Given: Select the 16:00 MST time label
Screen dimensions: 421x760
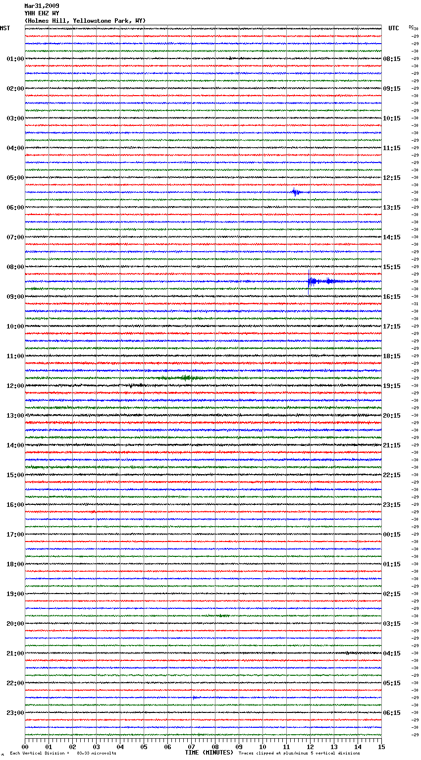Looking at the screenshot, I should point(15,505).
